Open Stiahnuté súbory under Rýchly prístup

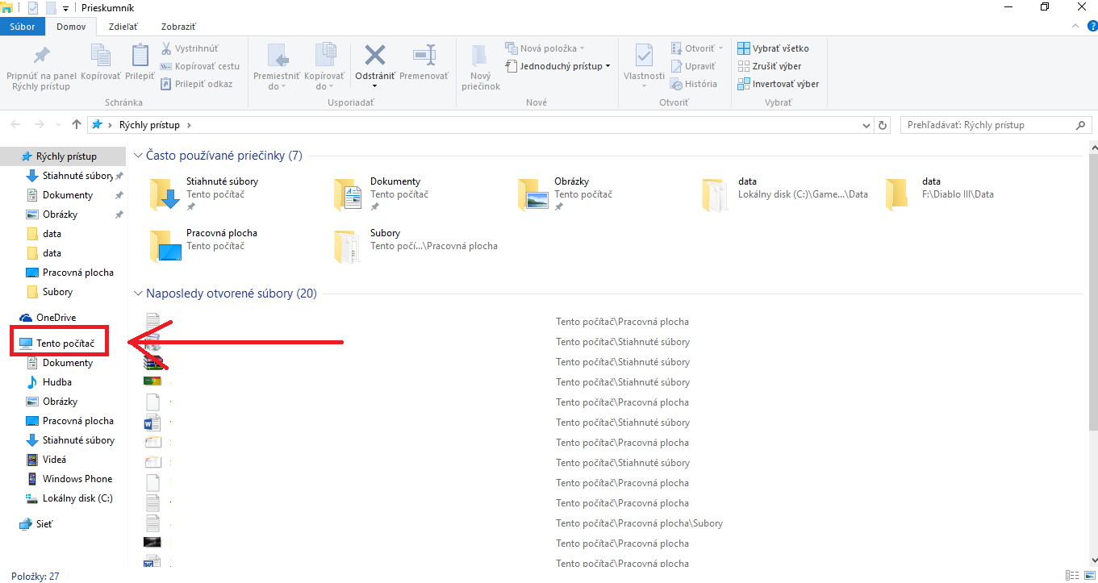(77, 176)
